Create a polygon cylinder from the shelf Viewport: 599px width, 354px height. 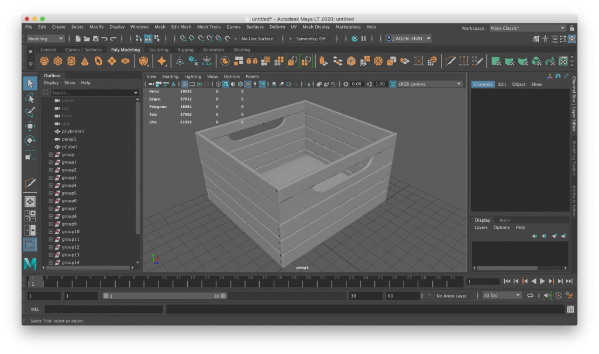(71, 61)
